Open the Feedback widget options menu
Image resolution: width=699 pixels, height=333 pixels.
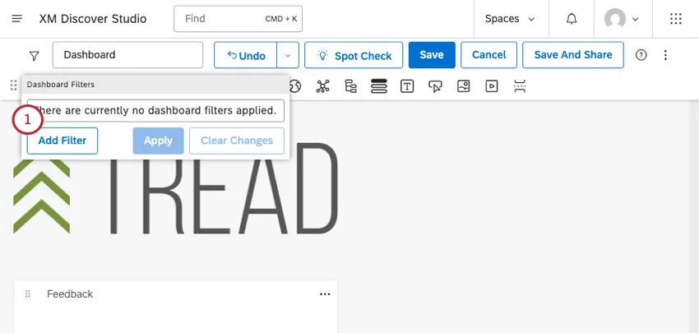pyautogui.click(x=325, y=294)
